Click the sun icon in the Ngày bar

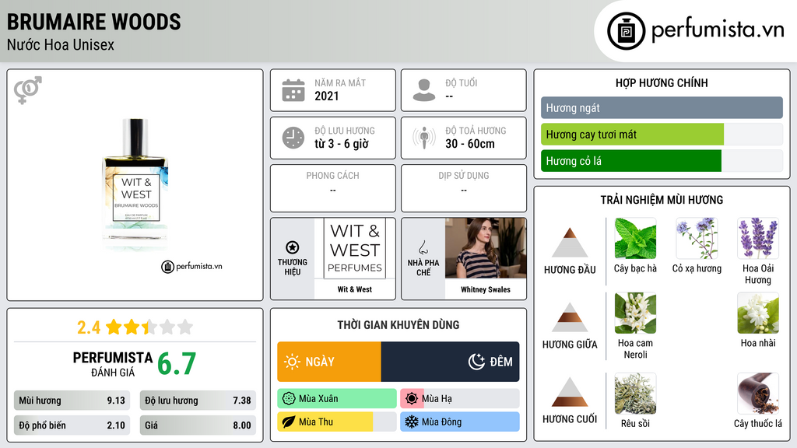[x=292, y=362]
